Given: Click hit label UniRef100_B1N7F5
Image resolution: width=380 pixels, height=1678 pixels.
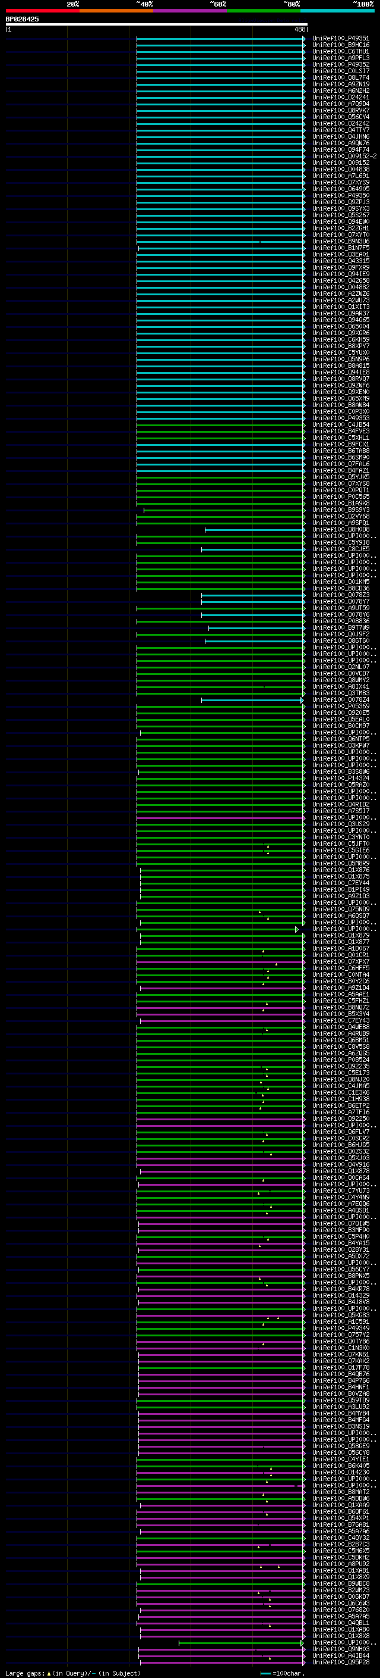Looking at the screenshot, I should (x=341, y=248).
